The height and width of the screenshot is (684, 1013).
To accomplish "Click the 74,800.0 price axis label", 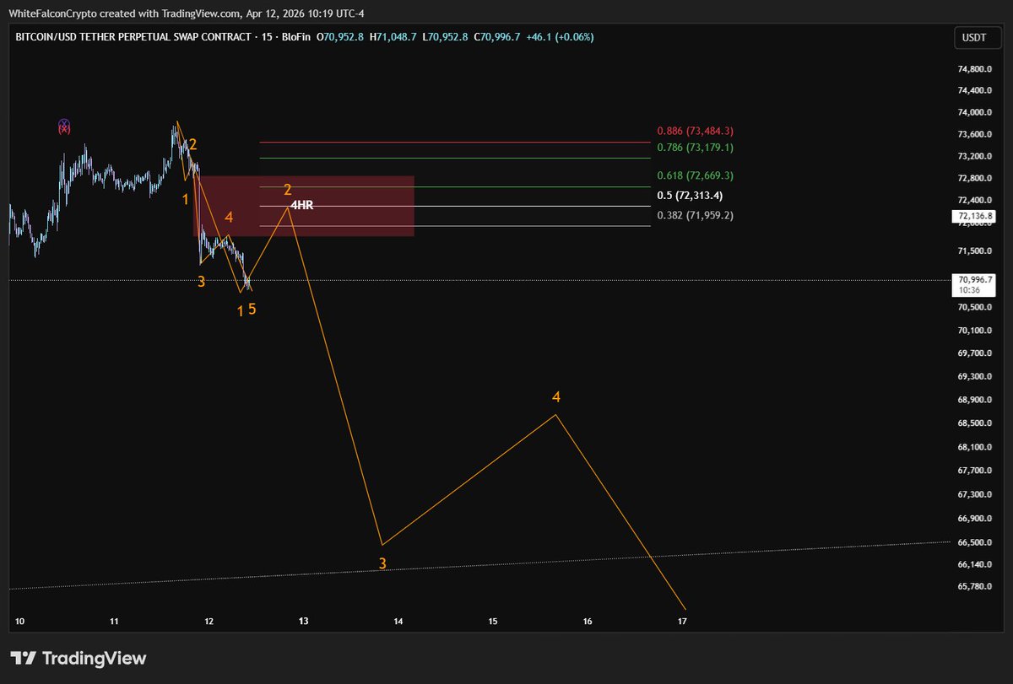I will point(974,68).
